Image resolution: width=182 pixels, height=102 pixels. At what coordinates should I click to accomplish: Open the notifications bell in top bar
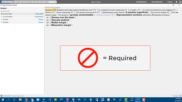(x=176, y=2)
